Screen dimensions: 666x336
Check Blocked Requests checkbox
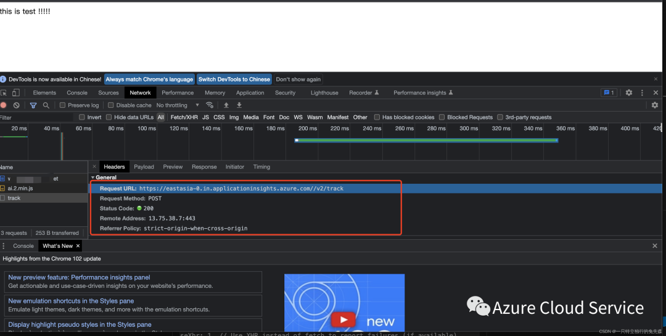point(442,117)
